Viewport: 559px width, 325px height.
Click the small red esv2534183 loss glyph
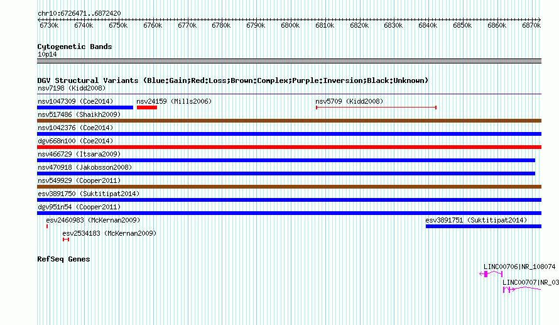pos(65,240)
